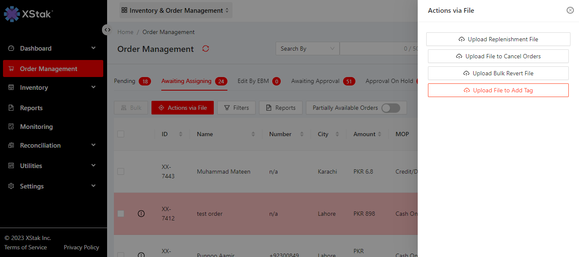Switch to the Pending tab

pyautogui.click(x=125, y=81)
